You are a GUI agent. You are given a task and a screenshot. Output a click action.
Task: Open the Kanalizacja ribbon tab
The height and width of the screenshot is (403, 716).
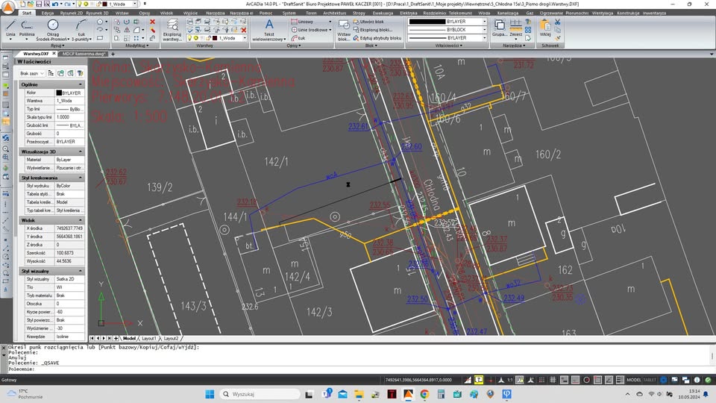click(507, 13)
